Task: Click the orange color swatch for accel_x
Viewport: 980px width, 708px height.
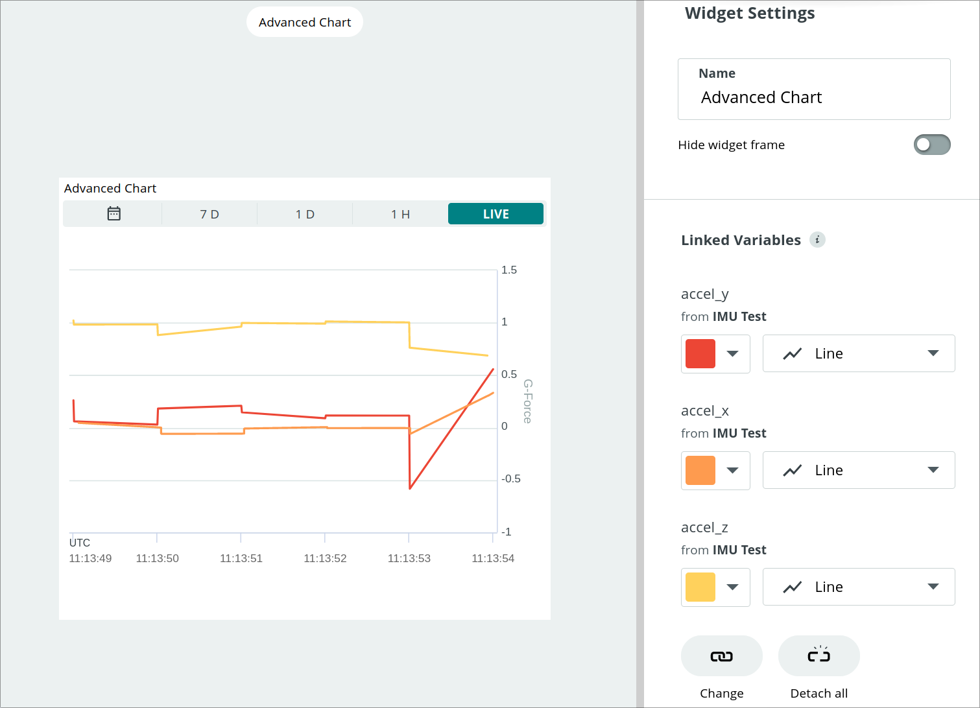Action: tap(699, 470)
